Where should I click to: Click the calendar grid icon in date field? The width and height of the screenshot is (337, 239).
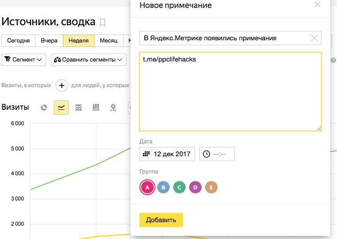click(x=147, y=154)
